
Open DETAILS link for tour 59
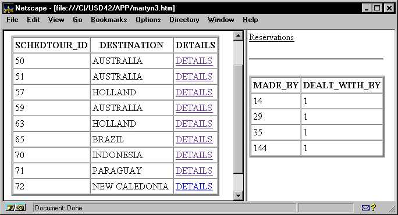pos(194,108)
